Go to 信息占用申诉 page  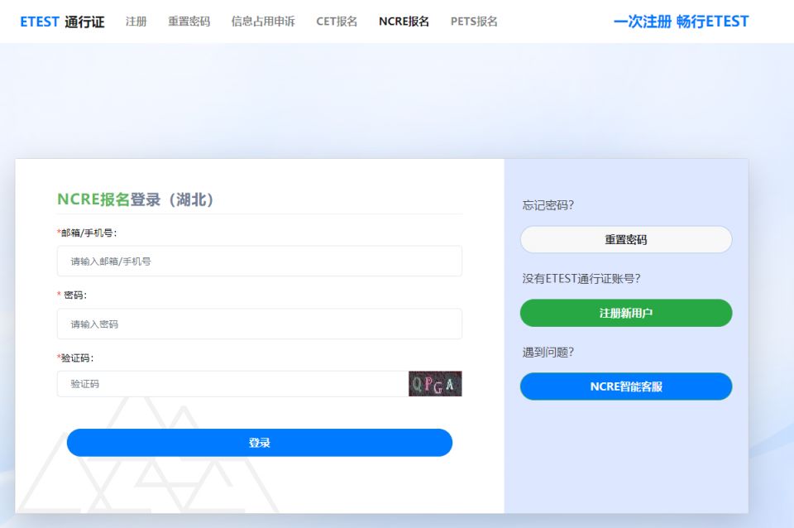pyautogui.click(x=263, y=22)
